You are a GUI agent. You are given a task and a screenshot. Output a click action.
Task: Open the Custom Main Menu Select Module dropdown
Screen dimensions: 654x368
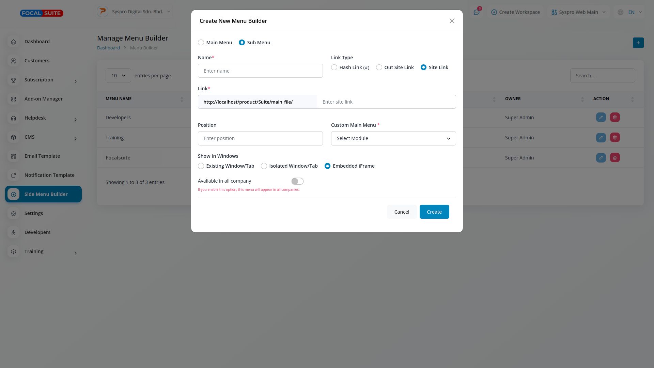(393, 138)
